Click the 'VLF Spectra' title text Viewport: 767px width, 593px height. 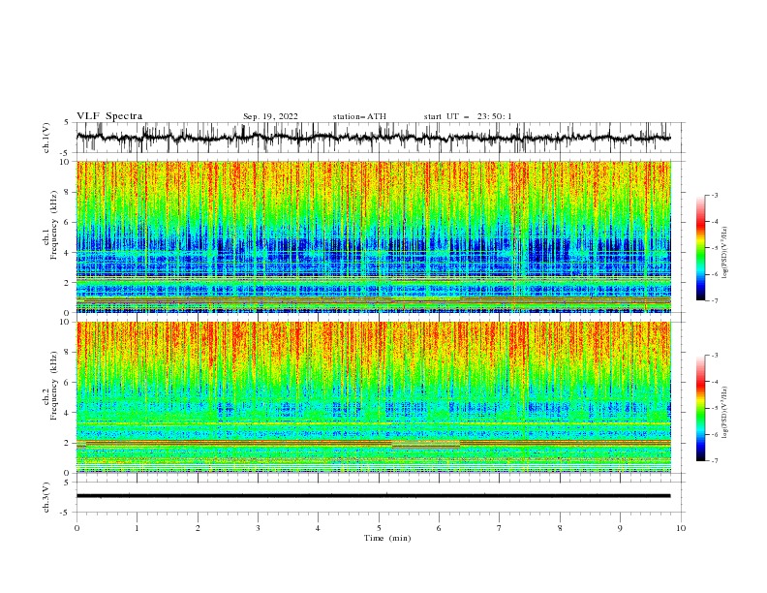pos(109,116)
